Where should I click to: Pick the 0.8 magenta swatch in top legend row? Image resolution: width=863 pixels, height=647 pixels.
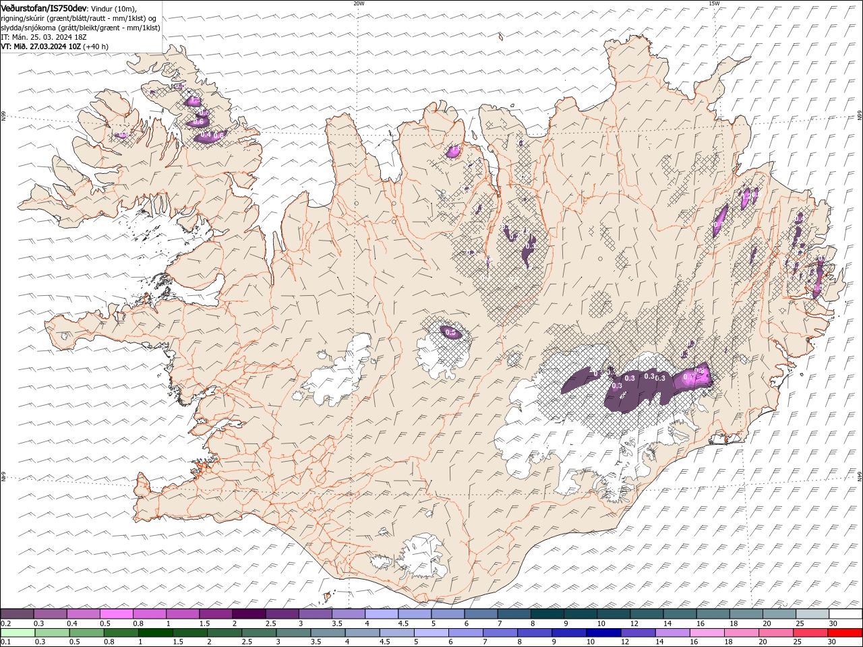(150, 614)
